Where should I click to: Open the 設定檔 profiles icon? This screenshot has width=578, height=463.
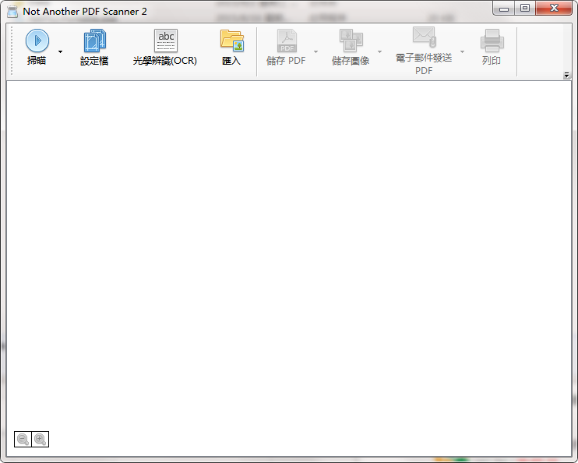[94, 41]
